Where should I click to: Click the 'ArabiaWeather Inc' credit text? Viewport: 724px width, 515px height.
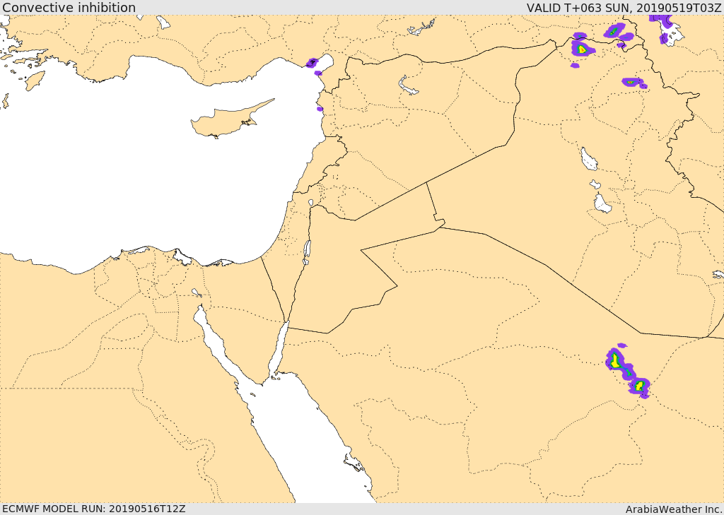pyautogui.click(x=674, y=509)
